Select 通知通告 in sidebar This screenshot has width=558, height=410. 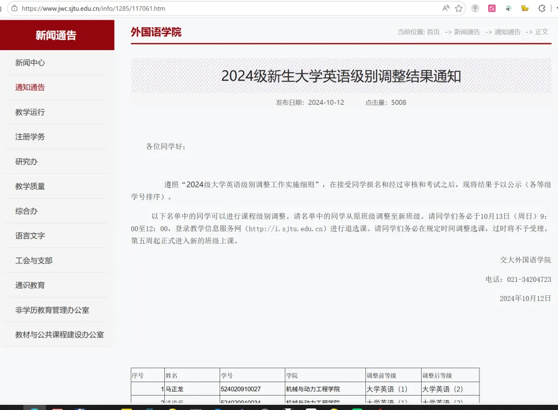30,87
